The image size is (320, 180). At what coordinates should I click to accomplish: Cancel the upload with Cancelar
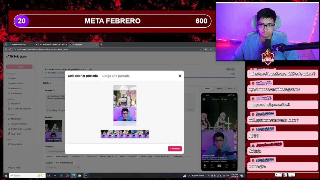230,69
